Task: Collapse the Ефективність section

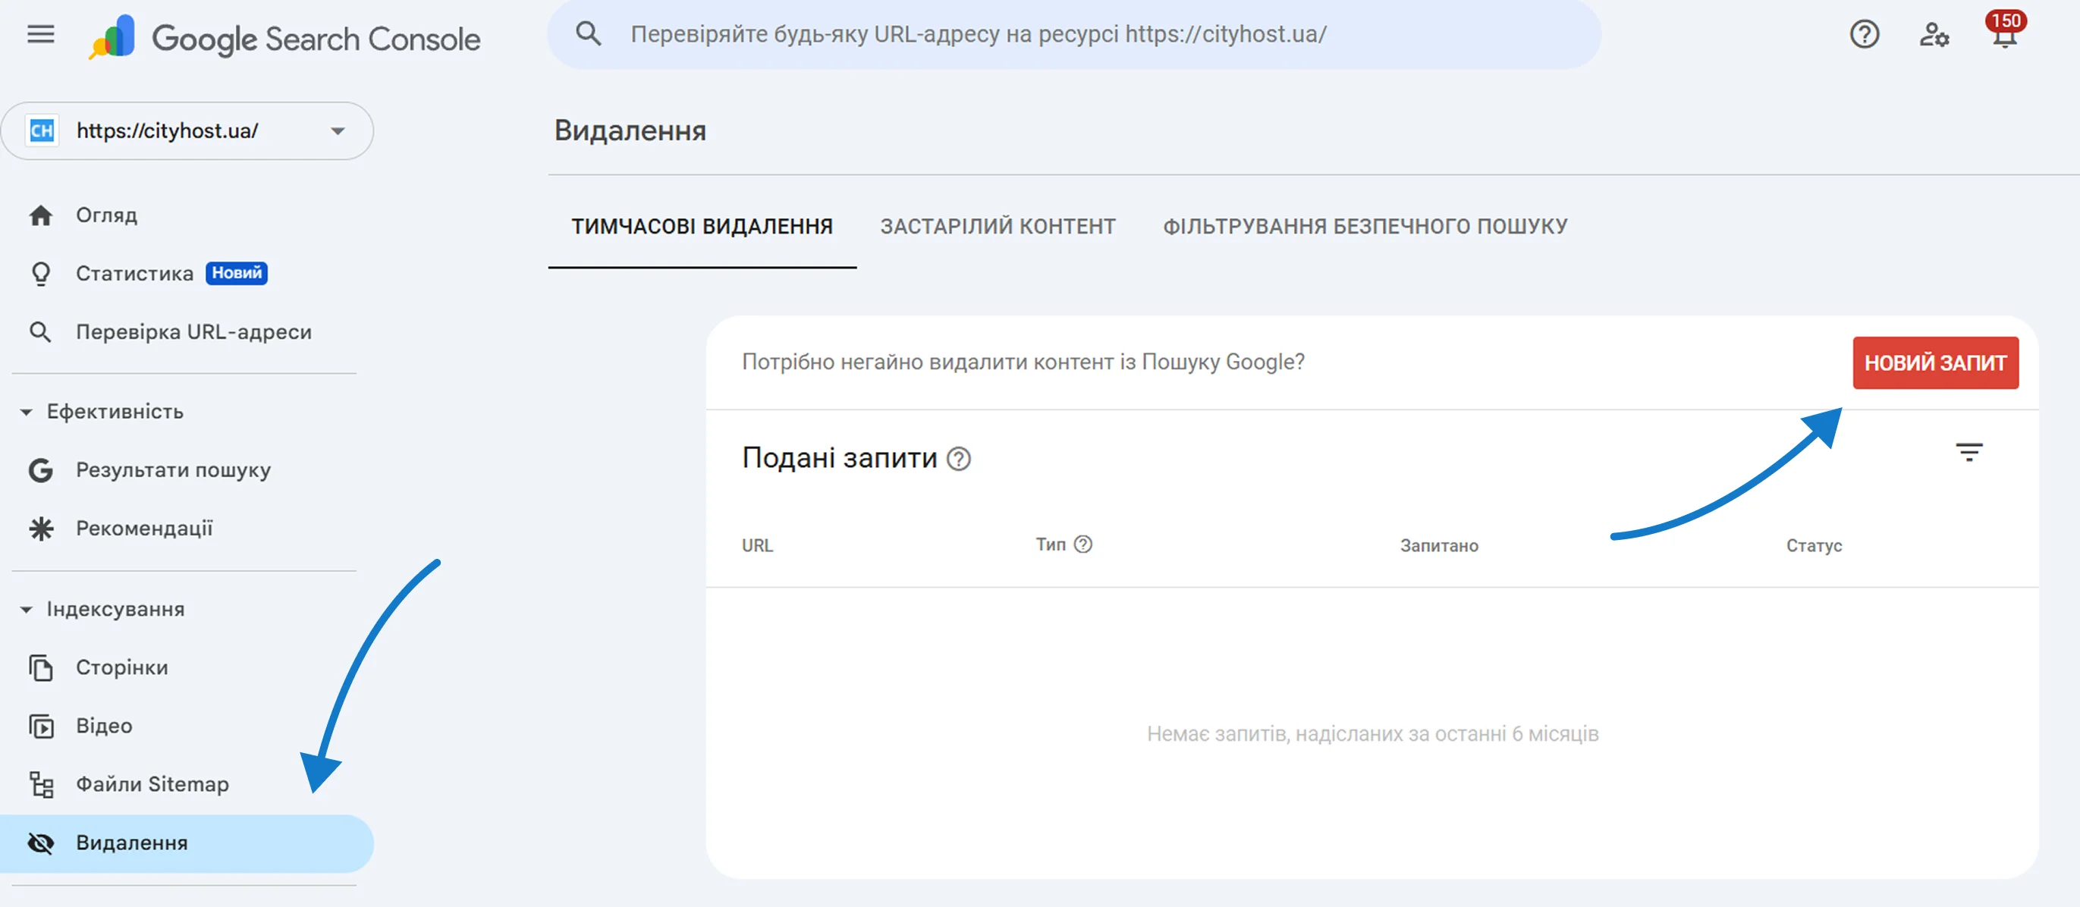Action: click(27, 411)
